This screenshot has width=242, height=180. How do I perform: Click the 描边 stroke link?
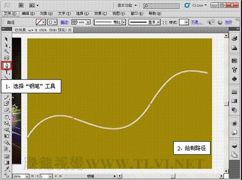point(64,22)
